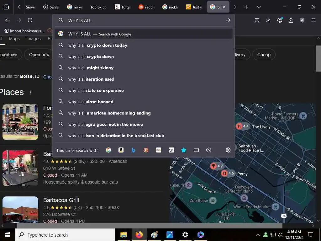This screenshot has width=321, height=241.
Task: Click Import bookmarks in bookmarks toolbar
Action: pyautogui.click(x=24, y=31)
